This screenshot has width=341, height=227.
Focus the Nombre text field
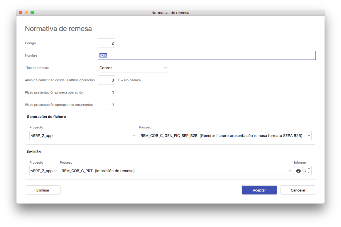tap(207, 55)
